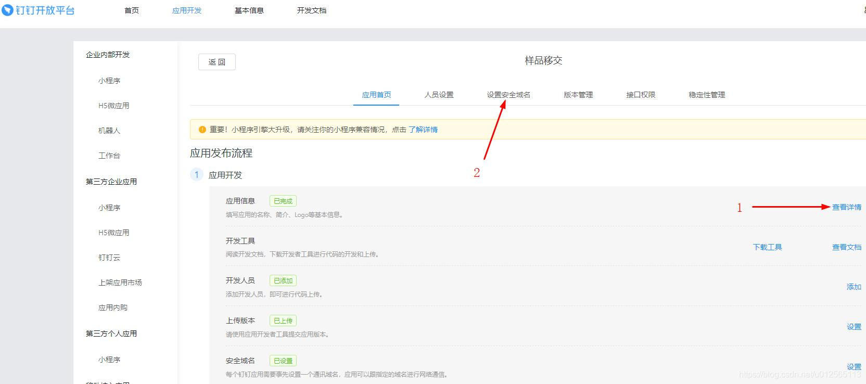The height and width of the screenshot is (384, 866).
Task: Switch to the 接口权限 tab
Action: coord(641,95)
